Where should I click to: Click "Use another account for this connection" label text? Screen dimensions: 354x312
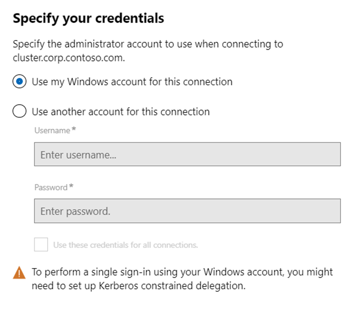pos(120,112)
